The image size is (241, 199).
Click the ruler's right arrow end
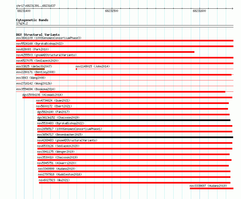pyautogui.click(x=232, y=8)
